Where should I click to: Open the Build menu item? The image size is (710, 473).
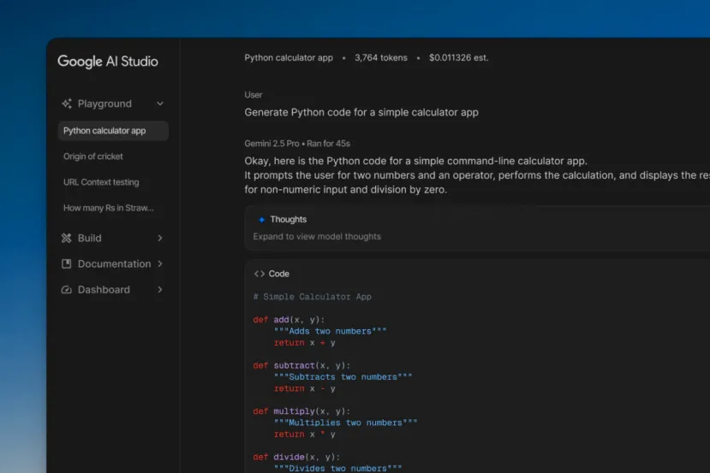click(90, 238)
